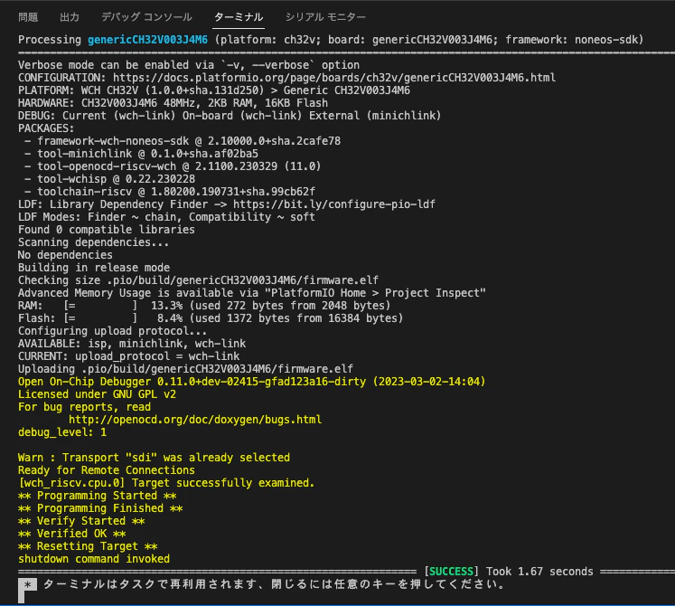This screenshot has width=675, height=606.
Task: Click the 'PLATFORM: WCH CH32V' line
Action: click(x=214, y=90)
